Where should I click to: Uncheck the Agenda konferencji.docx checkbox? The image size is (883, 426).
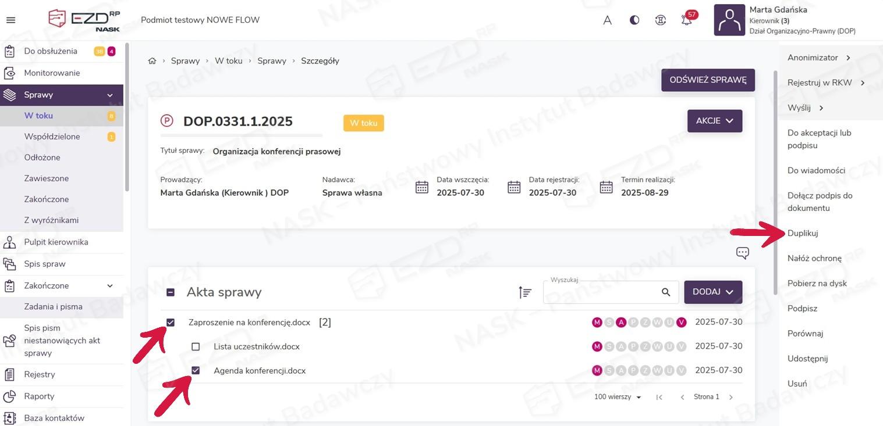pos(196,371)
